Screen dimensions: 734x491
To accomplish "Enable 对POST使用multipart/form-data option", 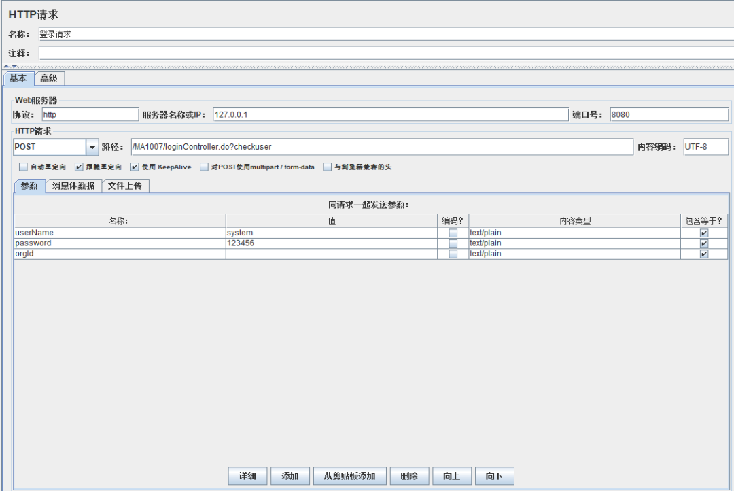I will click(204, 167).
